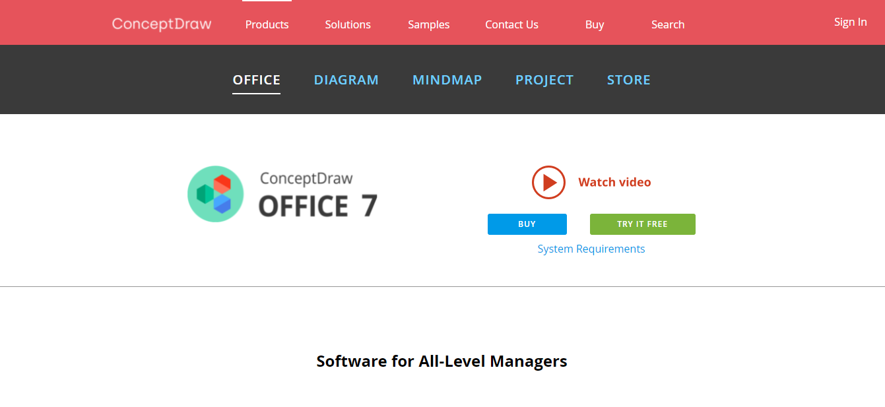Click the ConceptDraw Office 7 hexagon logo icon

pyautogui.click(x=216, y=194)
